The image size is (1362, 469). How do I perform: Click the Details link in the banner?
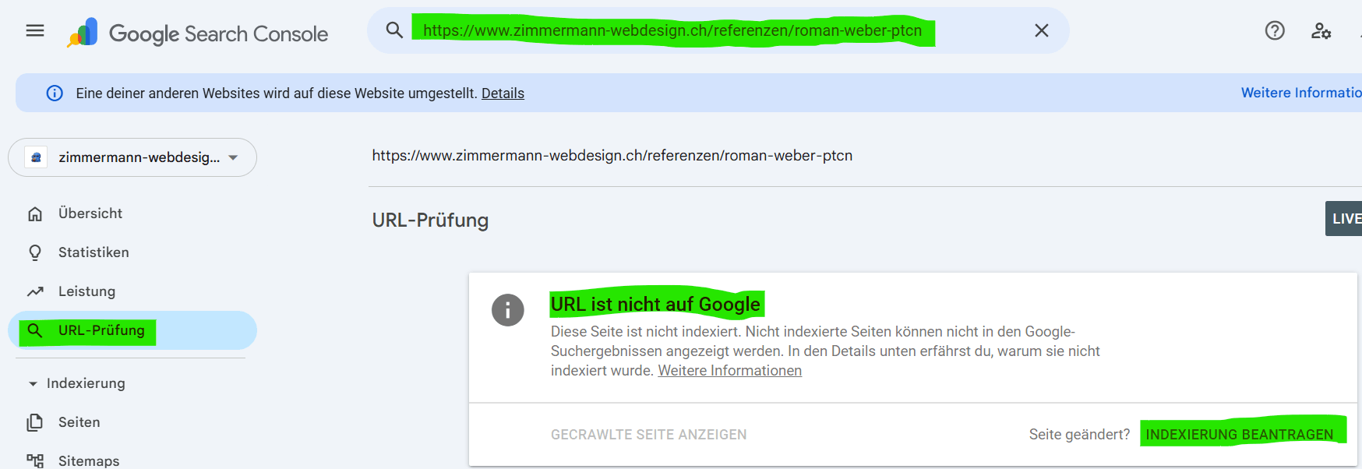(x=503, y=93)
